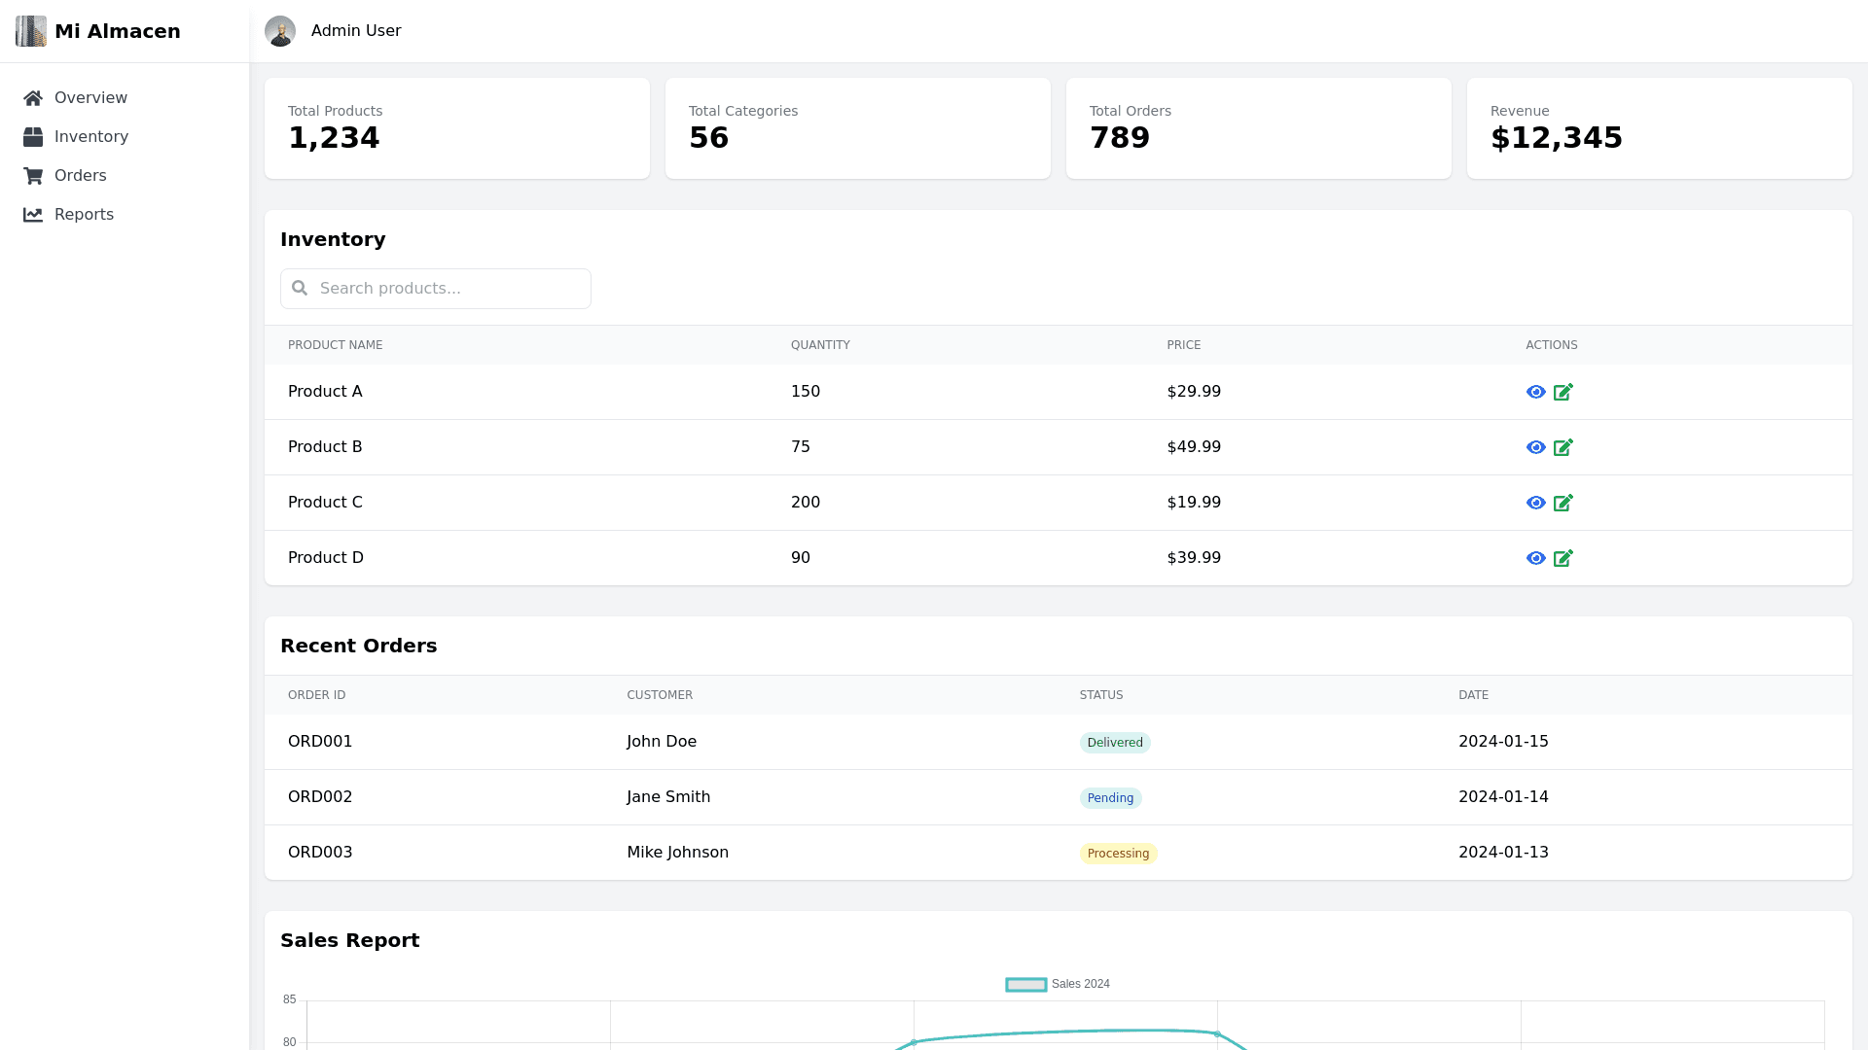Image resolution: width=1868 pixels, height=1050 pixels.
Task: Click the Orders shopping cart icon
Action: click(33, 176)
